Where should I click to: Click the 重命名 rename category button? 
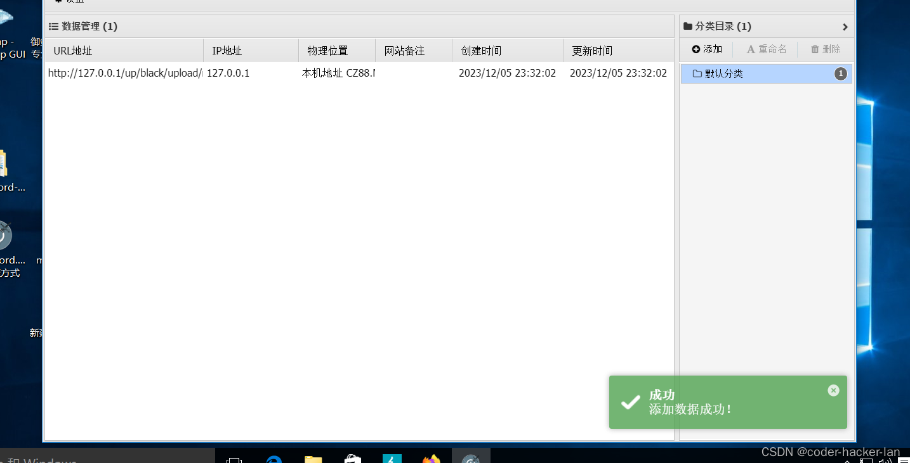pos(766,49)
